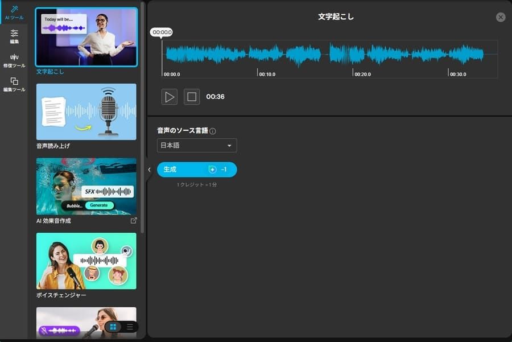Switch to list view layout

click(x=130, y=327)
